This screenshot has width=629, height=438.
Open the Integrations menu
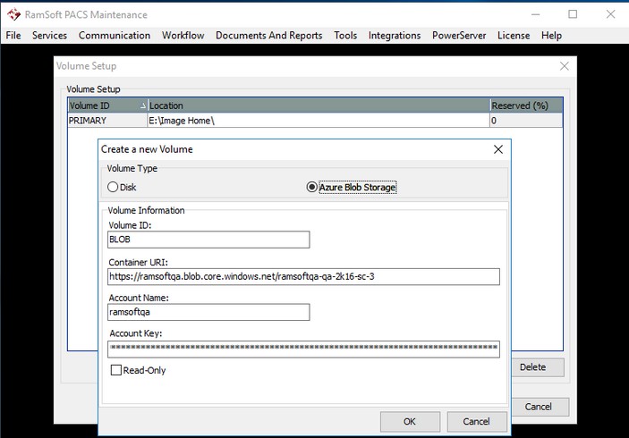pos(394,36)
